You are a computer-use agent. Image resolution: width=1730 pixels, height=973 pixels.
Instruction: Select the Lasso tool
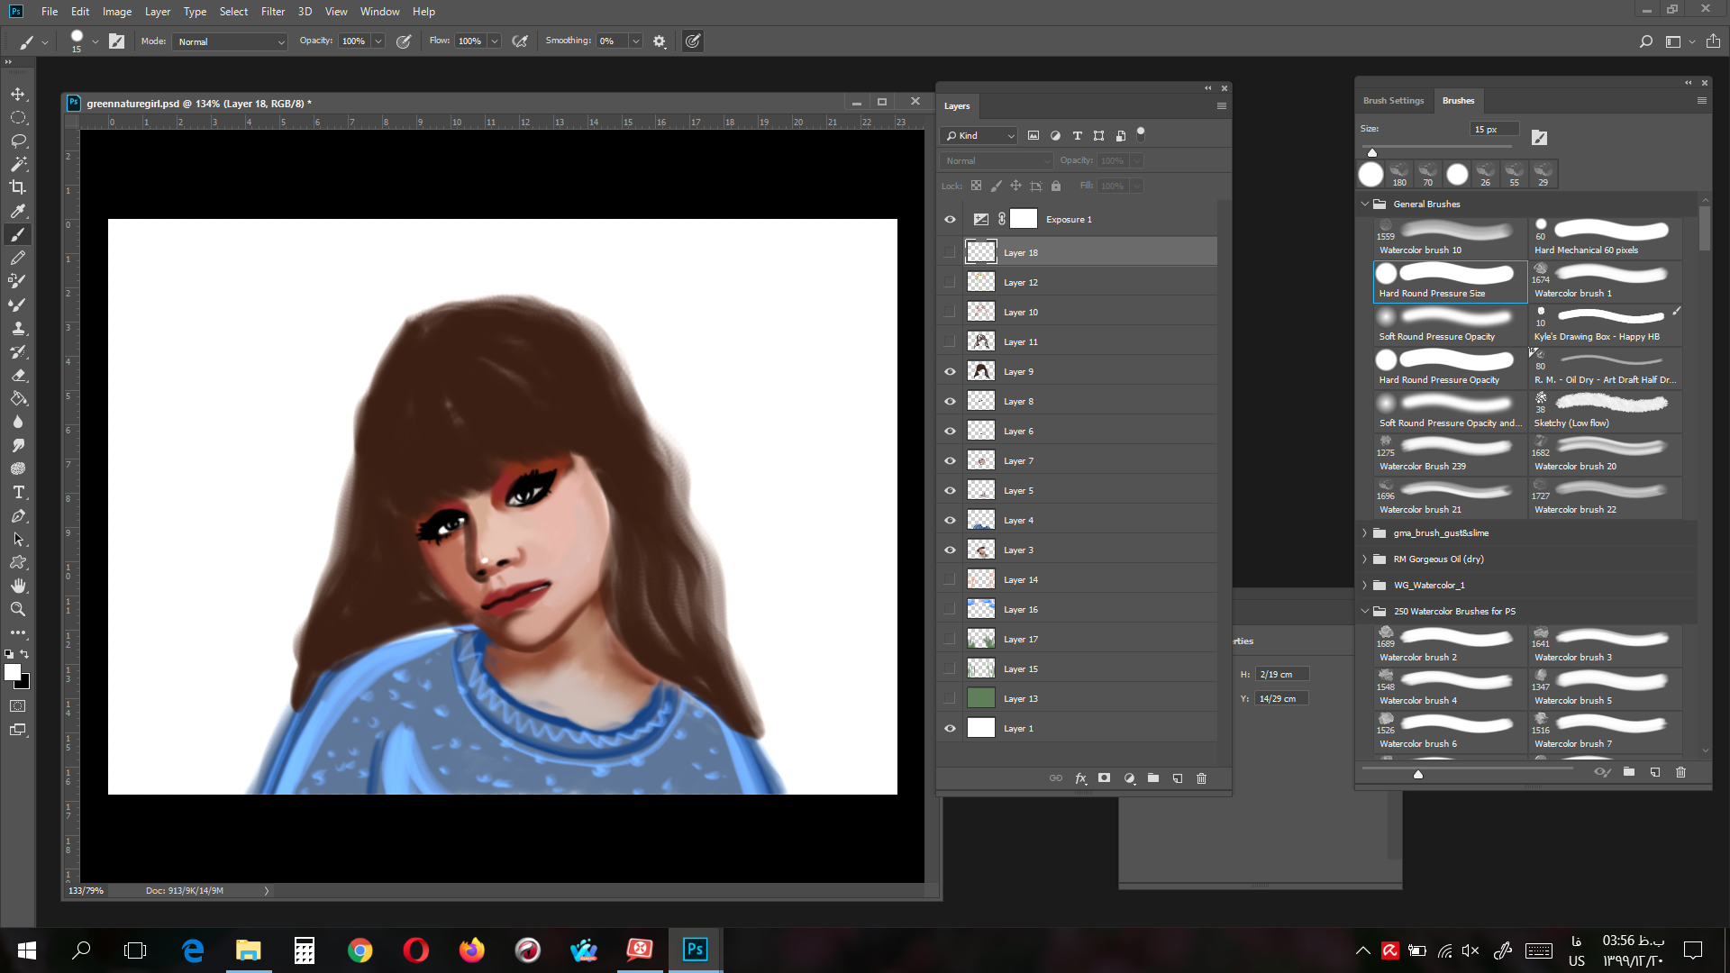pos(18,141)
